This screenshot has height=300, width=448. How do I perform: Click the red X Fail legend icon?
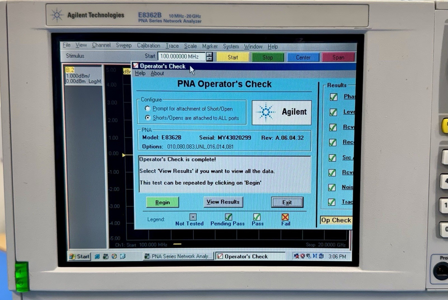tap(285, 217)
